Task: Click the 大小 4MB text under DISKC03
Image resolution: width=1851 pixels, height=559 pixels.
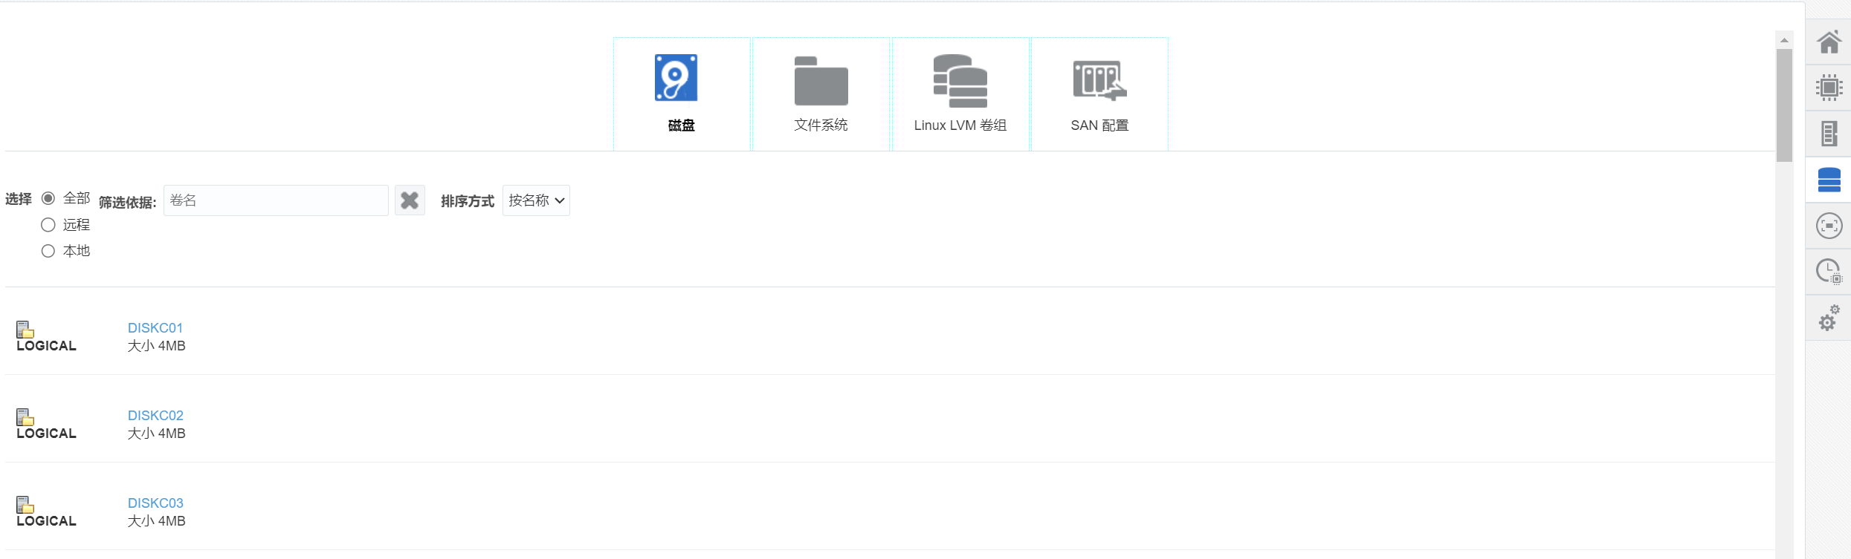Action: pyautogui.click(x=156, y=521)
